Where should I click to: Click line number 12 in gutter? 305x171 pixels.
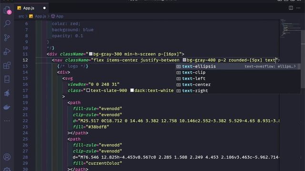point(25,60)
